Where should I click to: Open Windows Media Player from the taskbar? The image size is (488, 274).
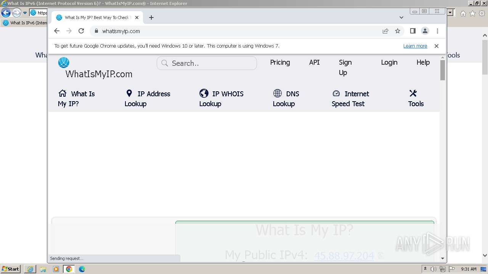pos(56,269)
